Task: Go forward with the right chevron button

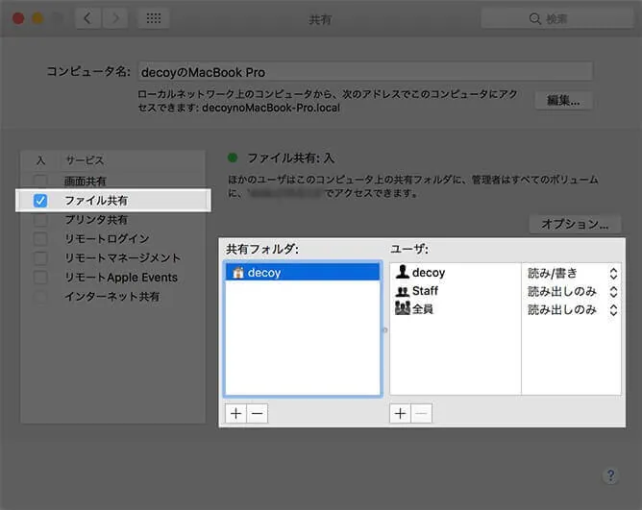Action: coord(115,18)
